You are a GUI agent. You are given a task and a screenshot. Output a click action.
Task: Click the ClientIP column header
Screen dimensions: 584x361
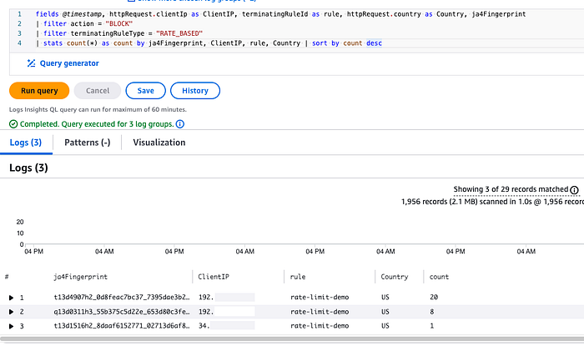(x=214, y=277)
